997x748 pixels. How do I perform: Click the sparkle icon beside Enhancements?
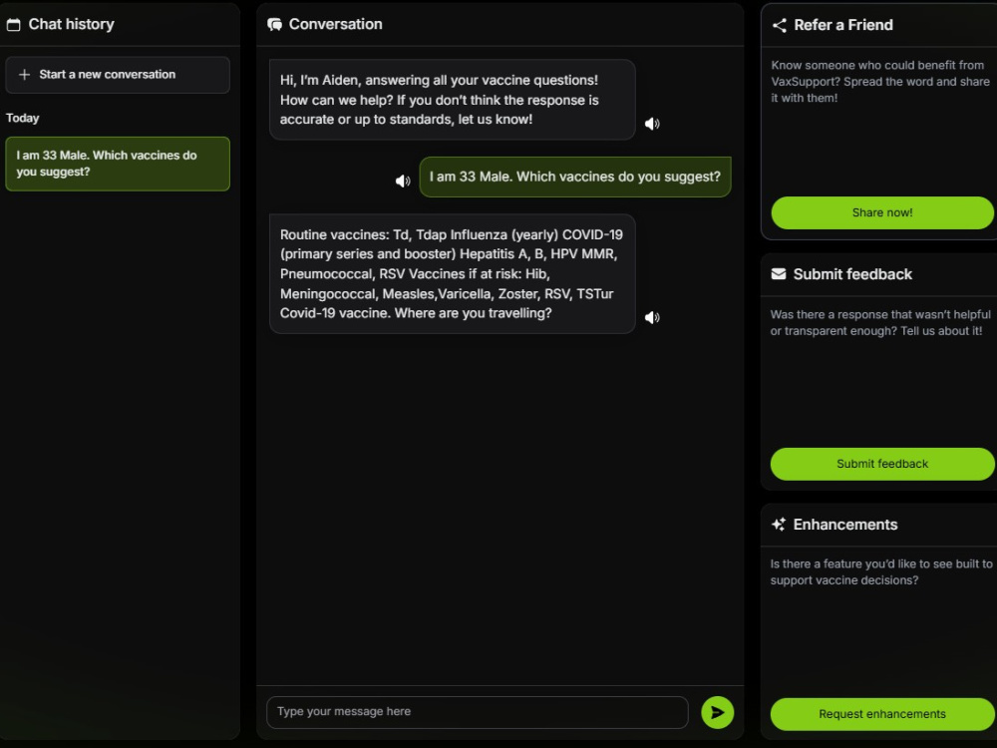pos(779,525)
